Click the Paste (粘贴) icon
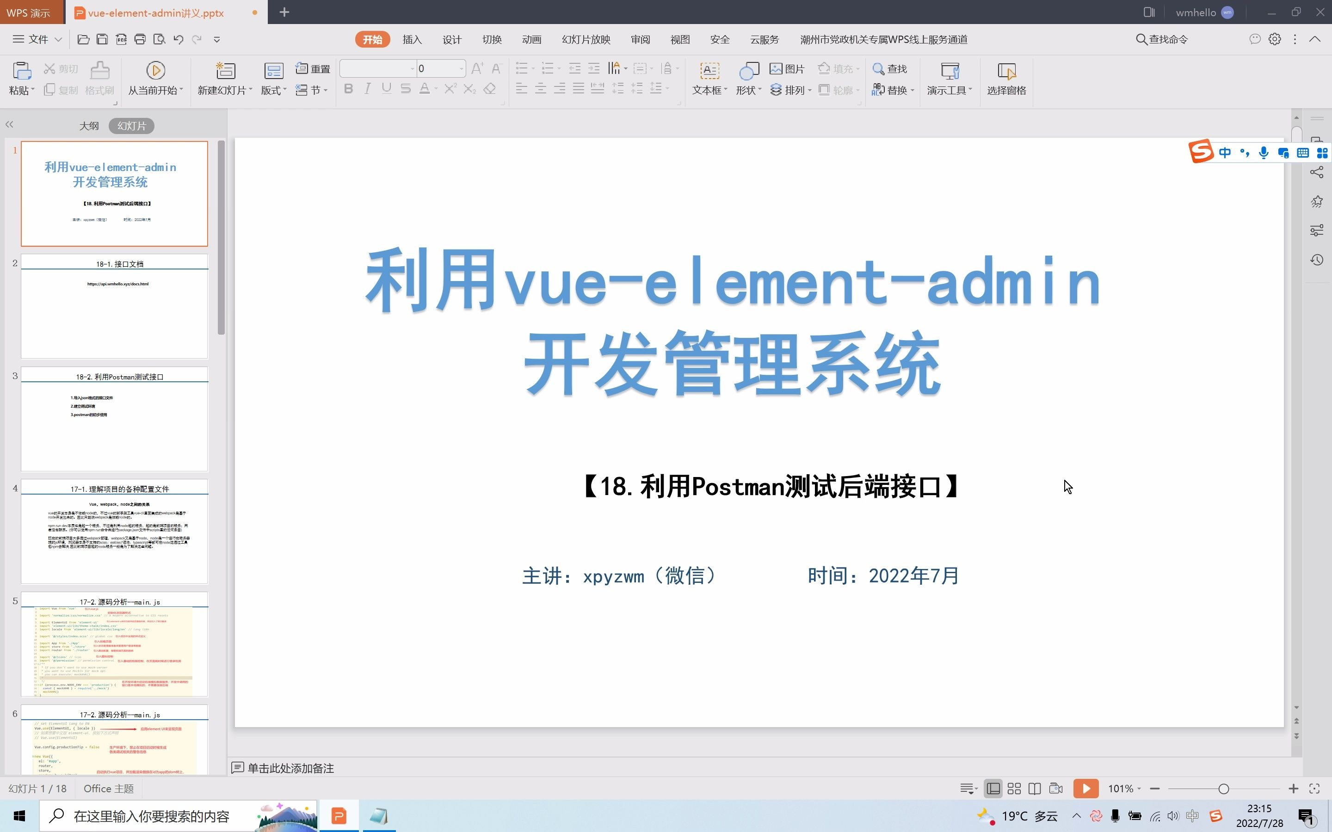 click(21, 71)
